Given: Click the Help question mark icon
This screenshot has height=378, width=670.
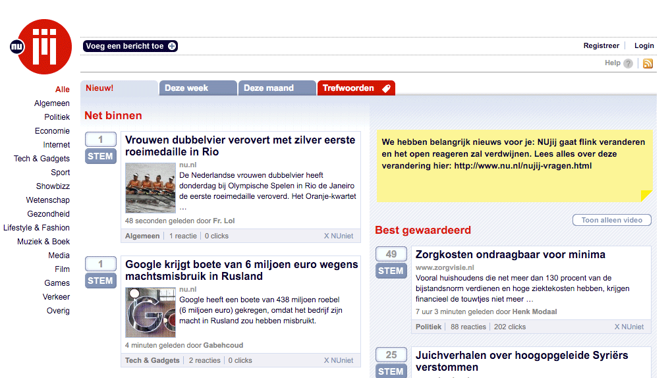Looking at the screenshot, I should click(628, 64).
